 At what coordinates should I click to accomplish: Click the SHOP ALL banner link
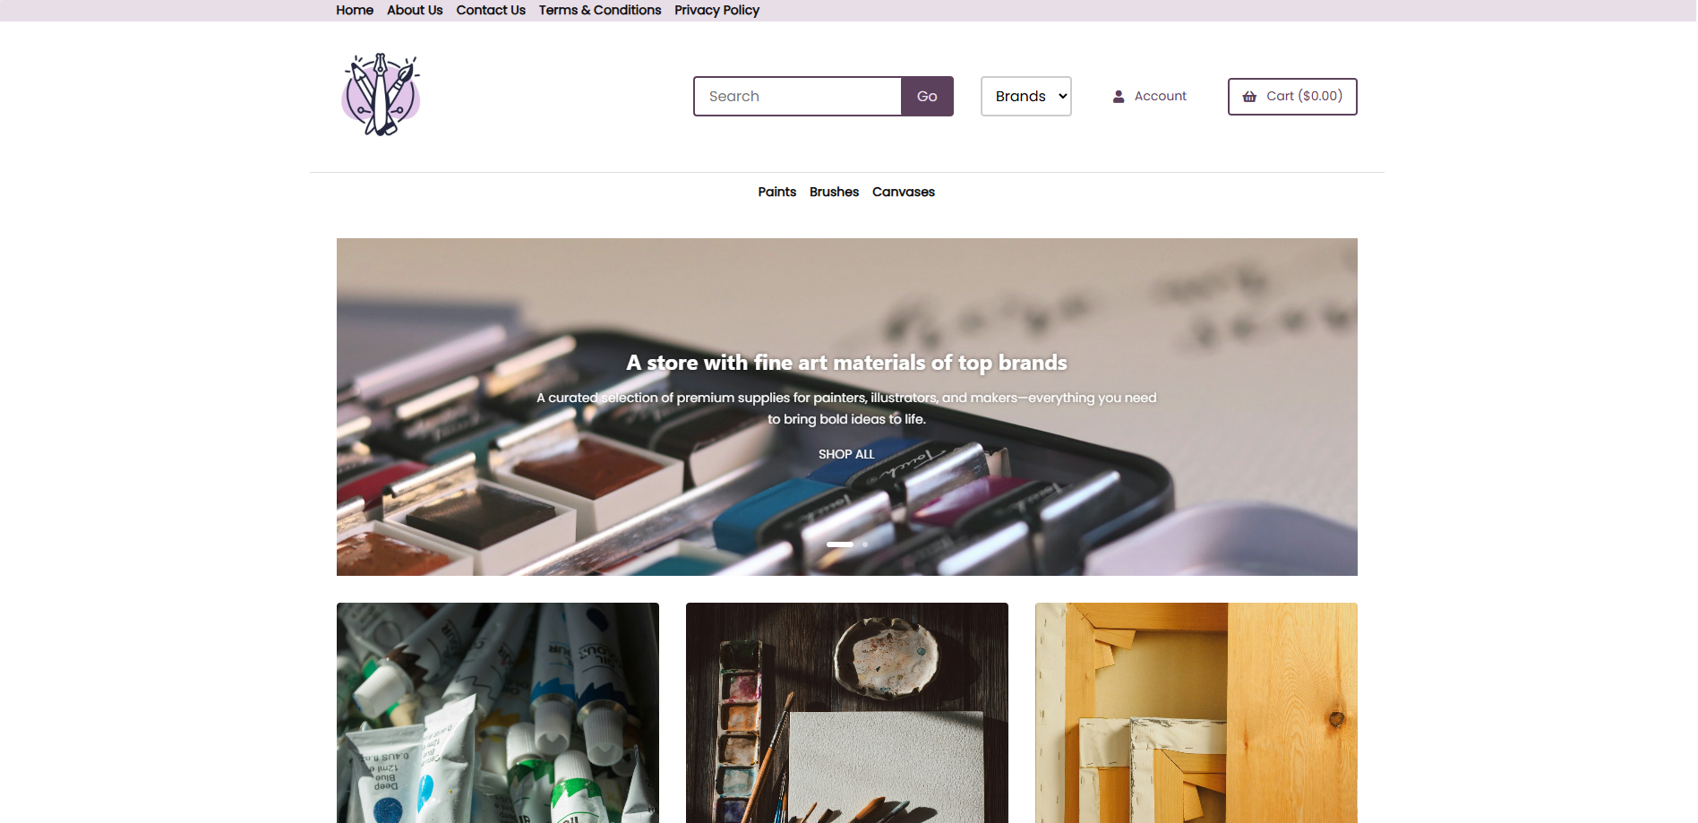[x=846, y=454]
